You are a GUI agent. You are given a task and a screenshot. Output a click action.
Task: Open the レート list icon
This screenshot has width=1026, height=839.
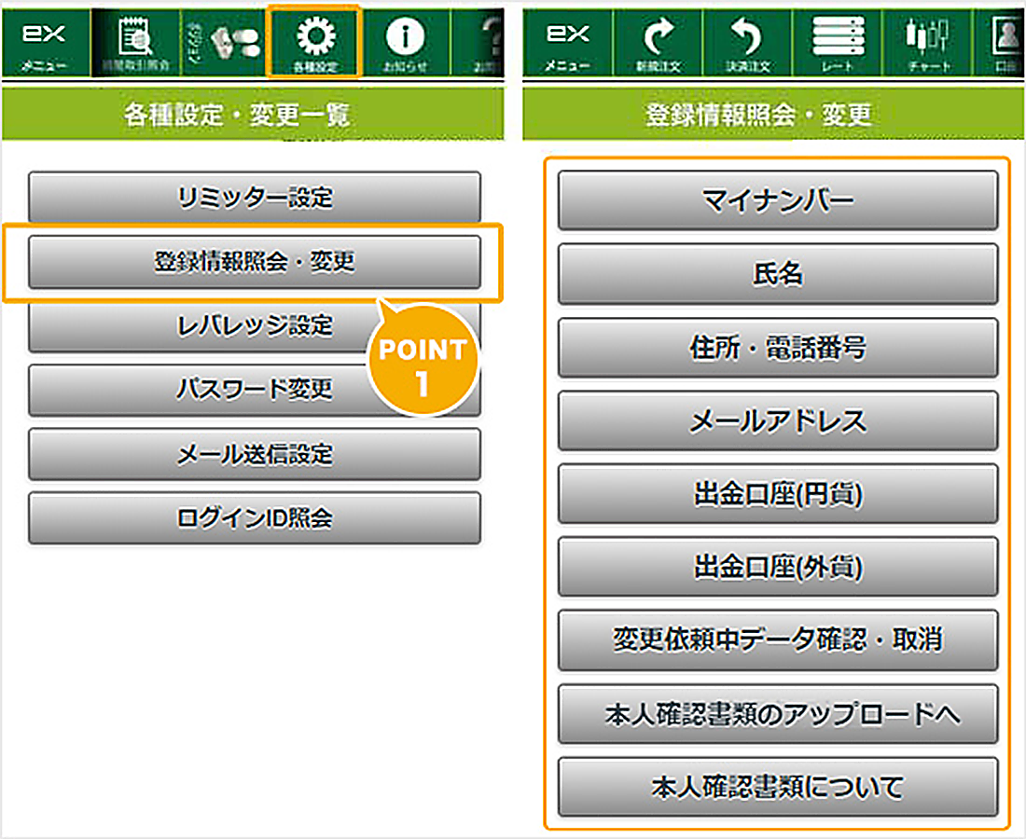click(839, 42)
